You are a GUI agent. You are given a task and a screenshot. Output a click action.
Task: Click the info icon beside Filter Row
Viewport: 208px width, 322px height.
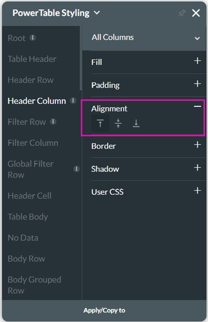click(53, 122)
